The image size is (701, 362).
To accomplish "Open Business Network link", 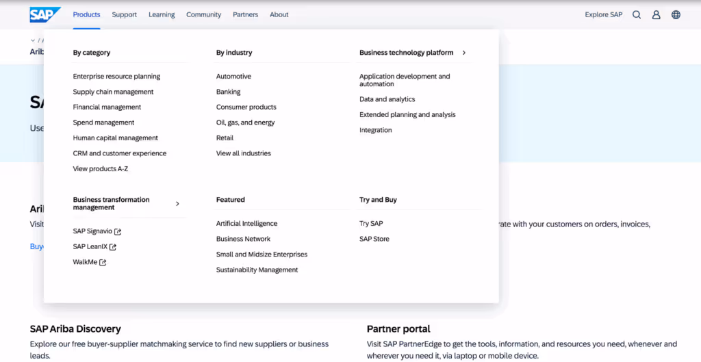I will 243,239.
